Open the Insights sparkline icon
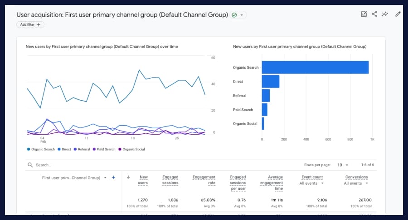408x220 pixels. [385, 14]
